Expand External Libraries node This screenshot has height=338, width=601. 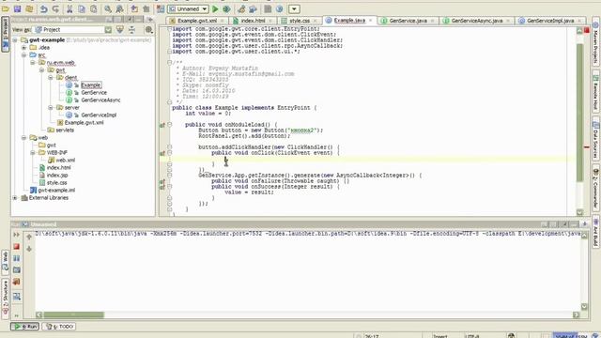click(15, 198)
